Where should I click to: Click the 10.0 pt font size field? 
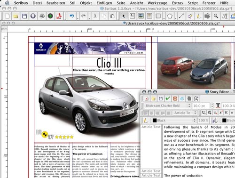(201, 105)
